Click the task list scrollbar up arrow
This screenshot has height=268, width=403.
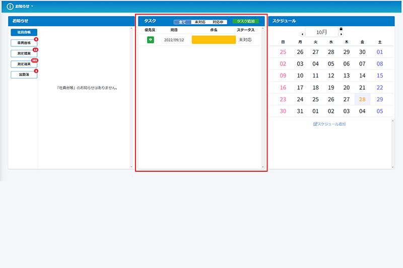[262, 29]
